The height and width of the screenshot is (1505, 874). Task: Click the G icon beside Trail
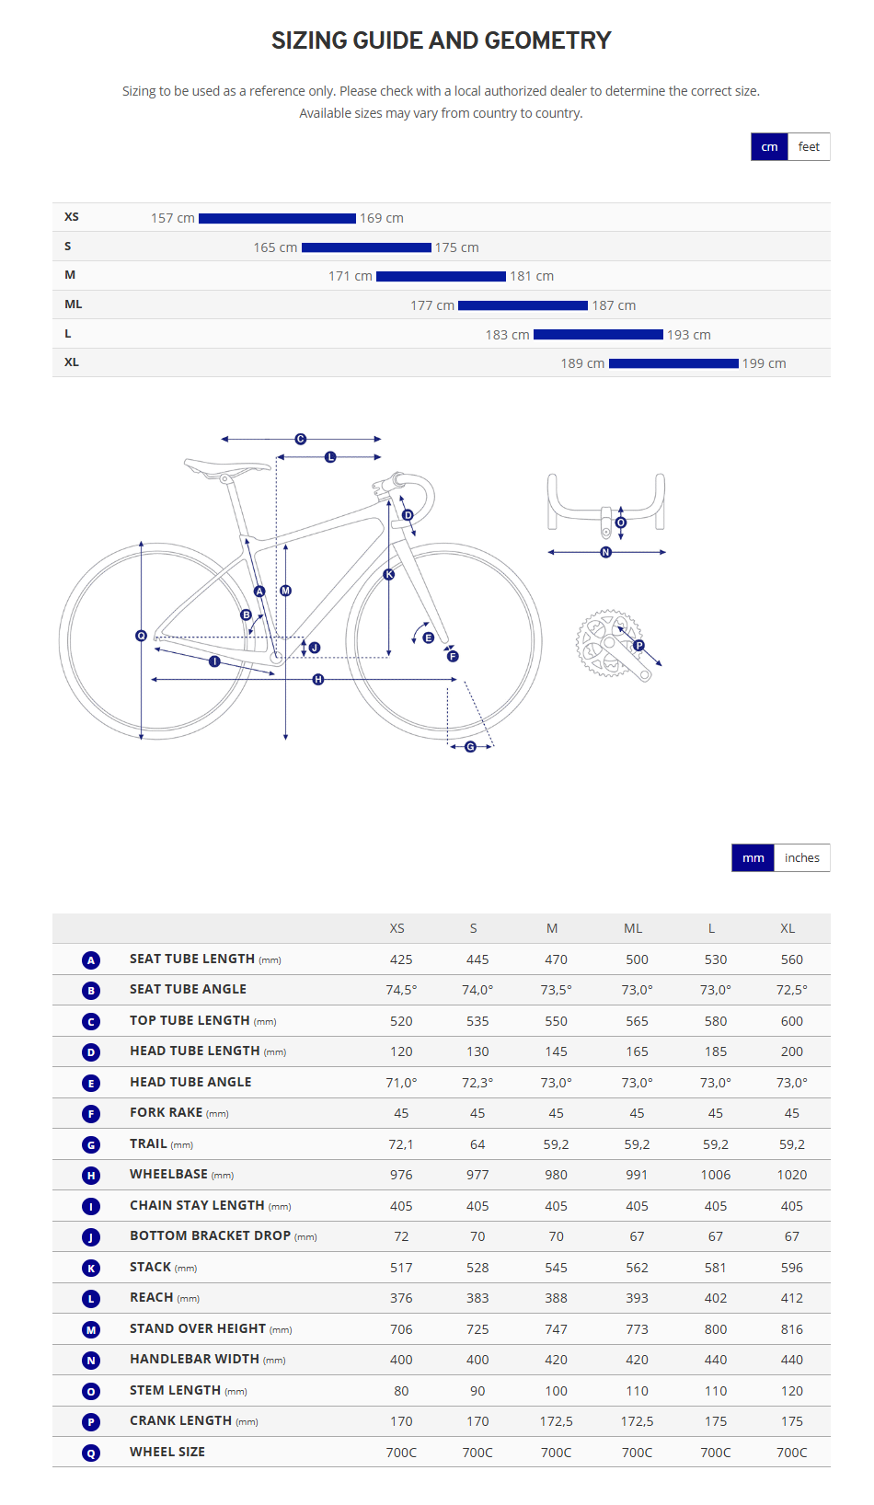point(91,1145)
